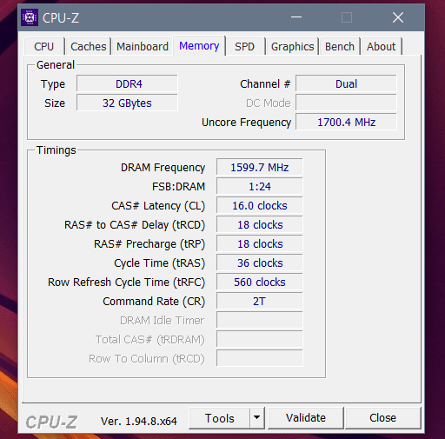Expand the Tools dropdown arrow
Image resolution: width=445 pixels, height=439 pixels.
pyautogui.click(x=256, y=417)
